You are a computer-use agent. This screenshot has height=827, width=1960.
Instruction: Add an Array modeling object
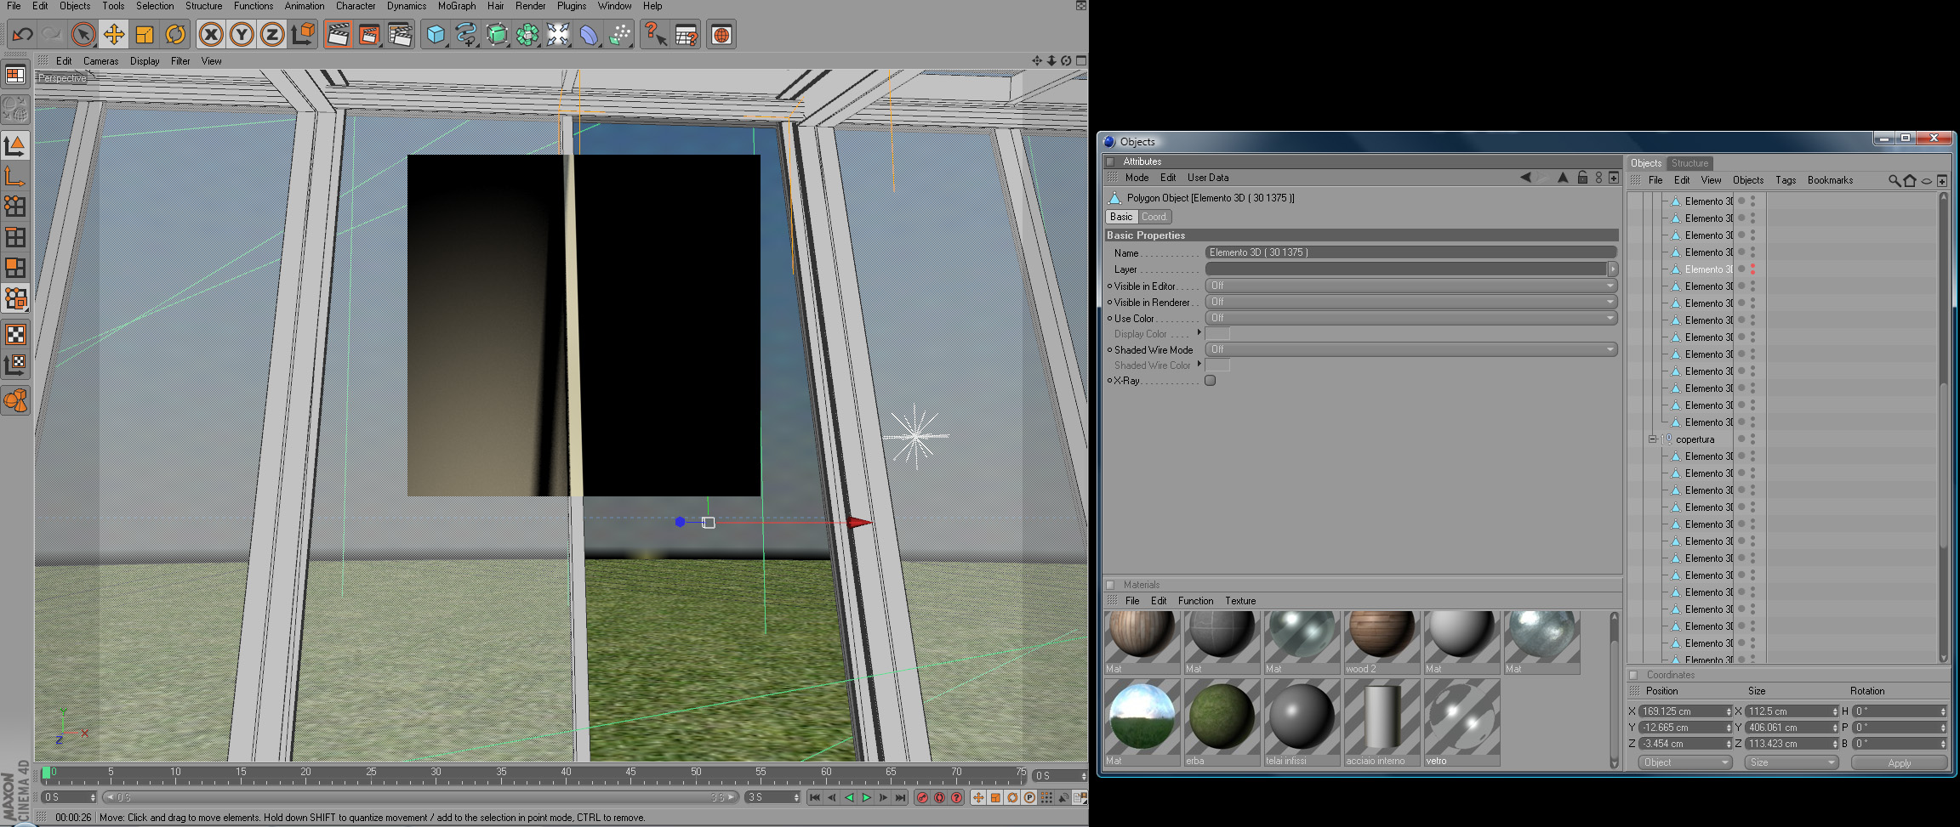pyautogui.click(x=527, y=35)
